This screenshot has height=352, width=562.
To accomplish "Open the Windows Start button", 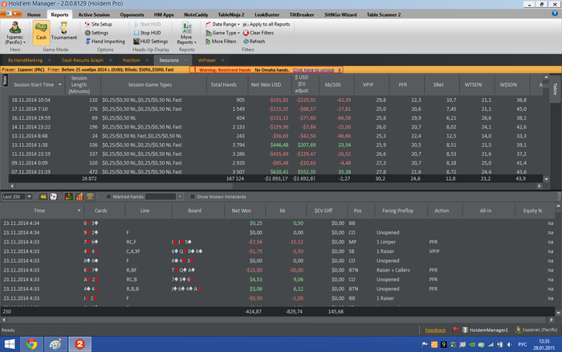I will coord(10,345).
